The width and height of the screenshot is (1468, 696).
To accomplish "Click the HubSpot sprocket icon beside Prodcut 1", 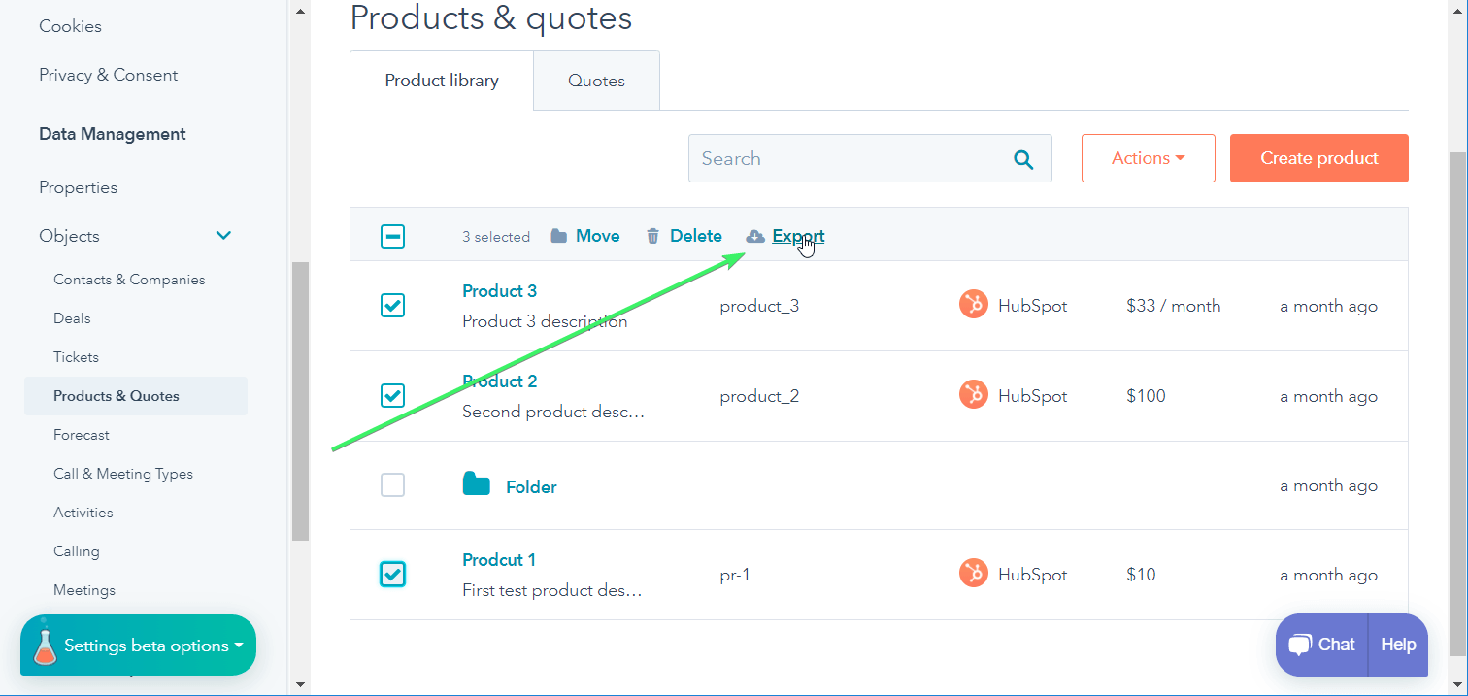I will (973, 573).
